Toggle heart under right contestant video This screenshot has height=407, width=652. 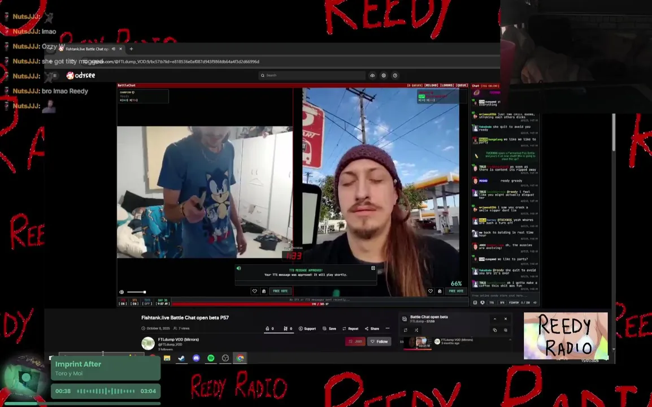431,291
